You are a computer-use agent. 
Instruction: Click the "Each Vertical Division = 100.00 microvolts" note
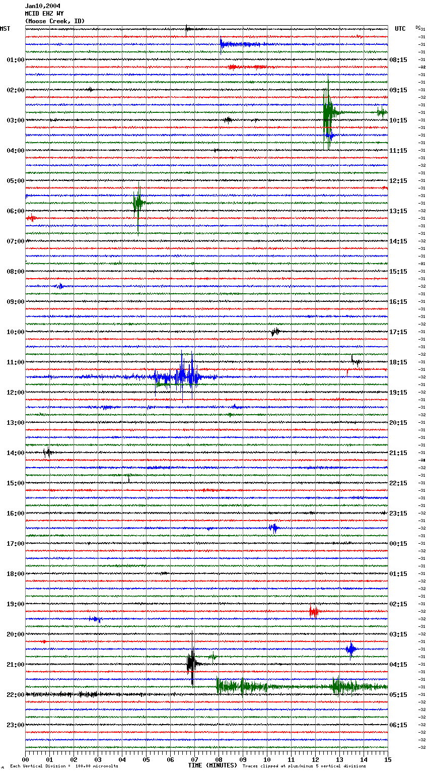point(64,766)
